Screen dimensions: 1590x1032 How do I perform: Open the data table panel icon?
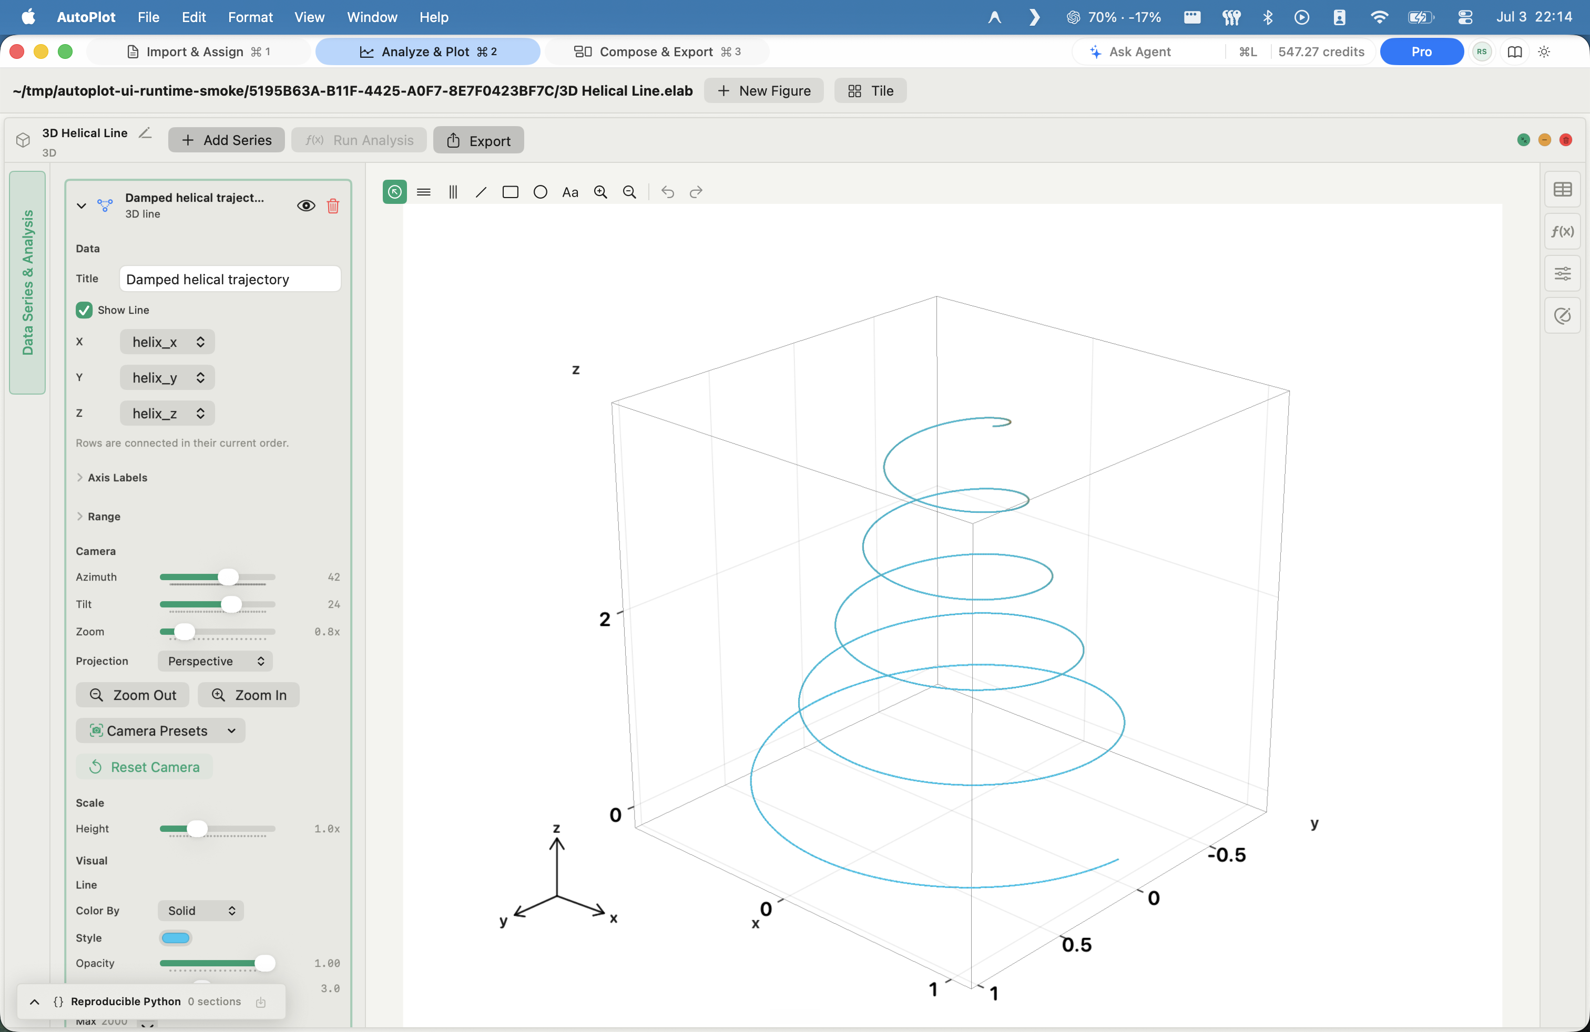[x=1562, y=190]
